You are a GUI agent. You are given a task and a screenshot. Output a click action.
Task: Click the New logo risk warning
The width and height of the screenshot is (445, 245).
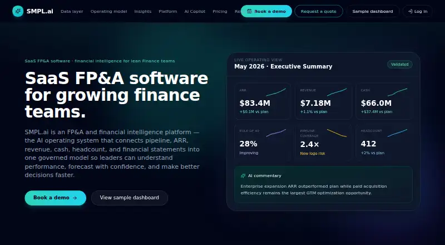coord(313,154)
